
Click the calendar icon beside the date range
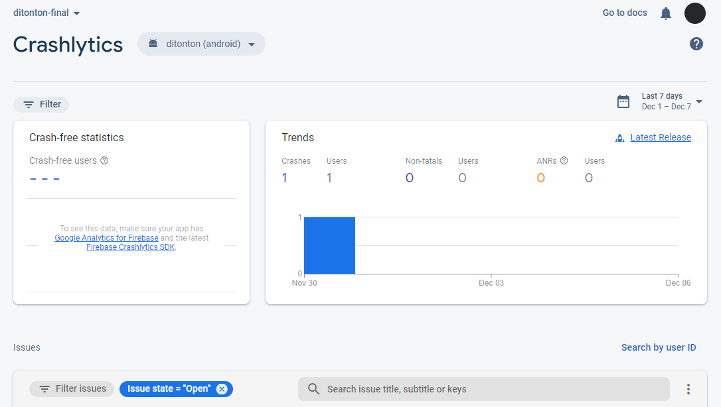[x=623, y=101]
